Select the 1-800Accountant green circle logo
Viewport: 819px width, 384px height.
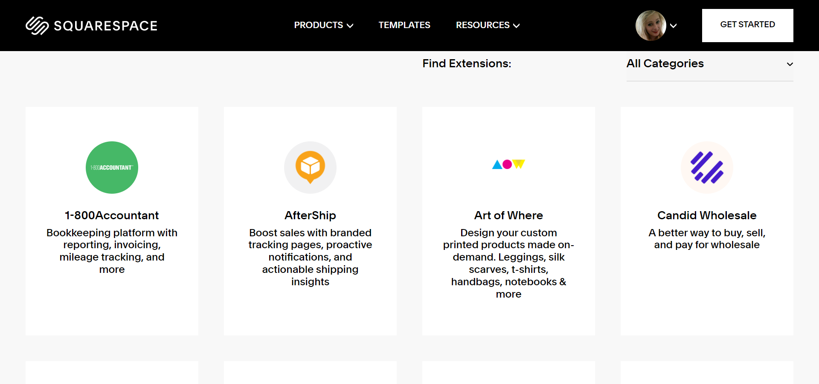click(x=112, y=167)
